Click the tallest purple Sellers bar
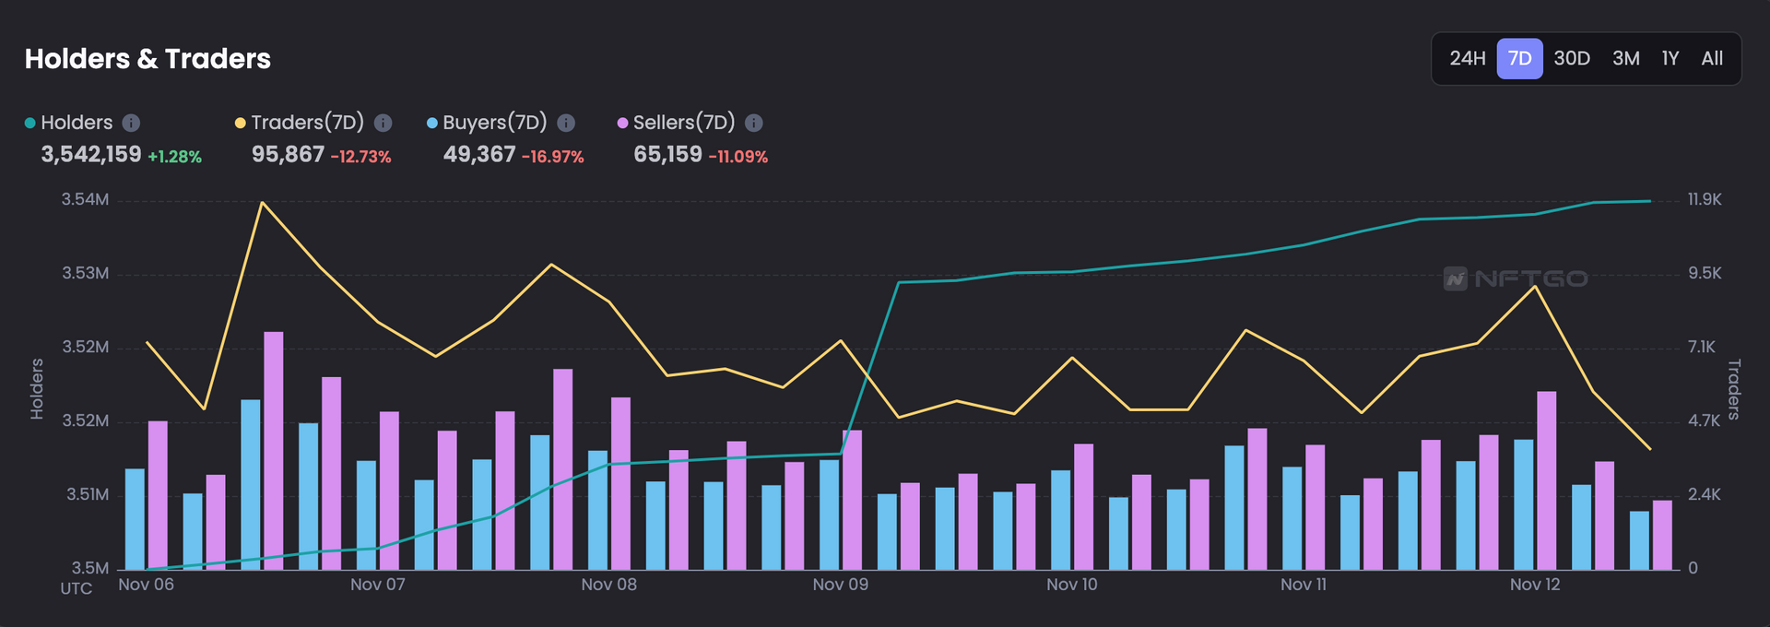The height and width of the screenshot is (627, 1770). [274, 450]
